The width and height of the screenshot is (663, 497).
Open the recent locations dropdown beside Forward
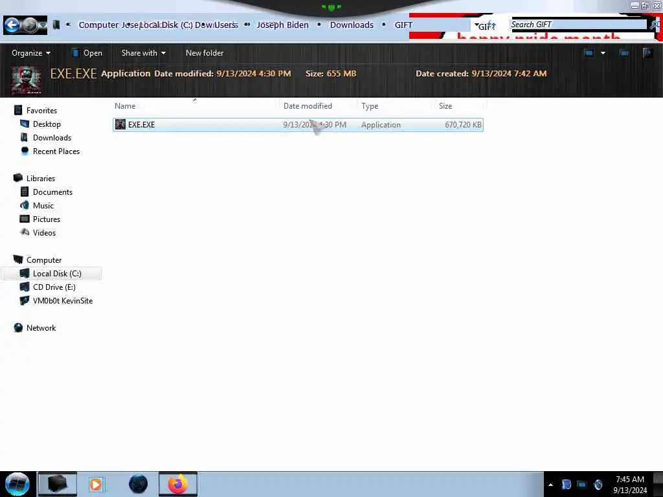point(43,25)
